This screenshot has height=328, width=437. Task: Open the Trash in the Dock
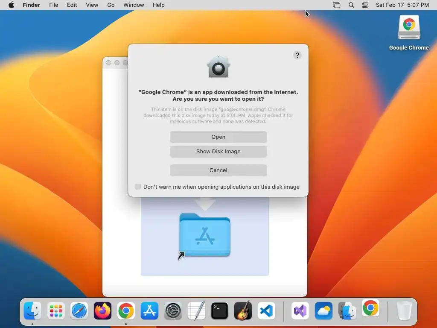pyautogui.click(x=404, y=310)
